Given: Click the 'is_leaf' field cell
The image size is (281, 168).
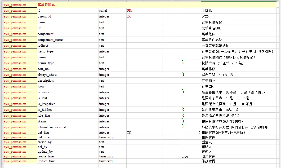Looking at the screenshot, I should pos(68,98).
